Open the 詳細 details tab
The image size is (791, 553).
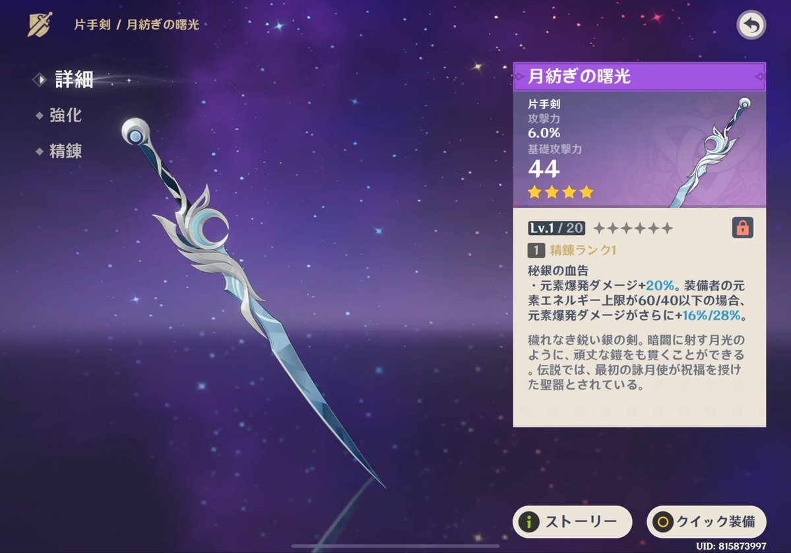click(74, 80)
